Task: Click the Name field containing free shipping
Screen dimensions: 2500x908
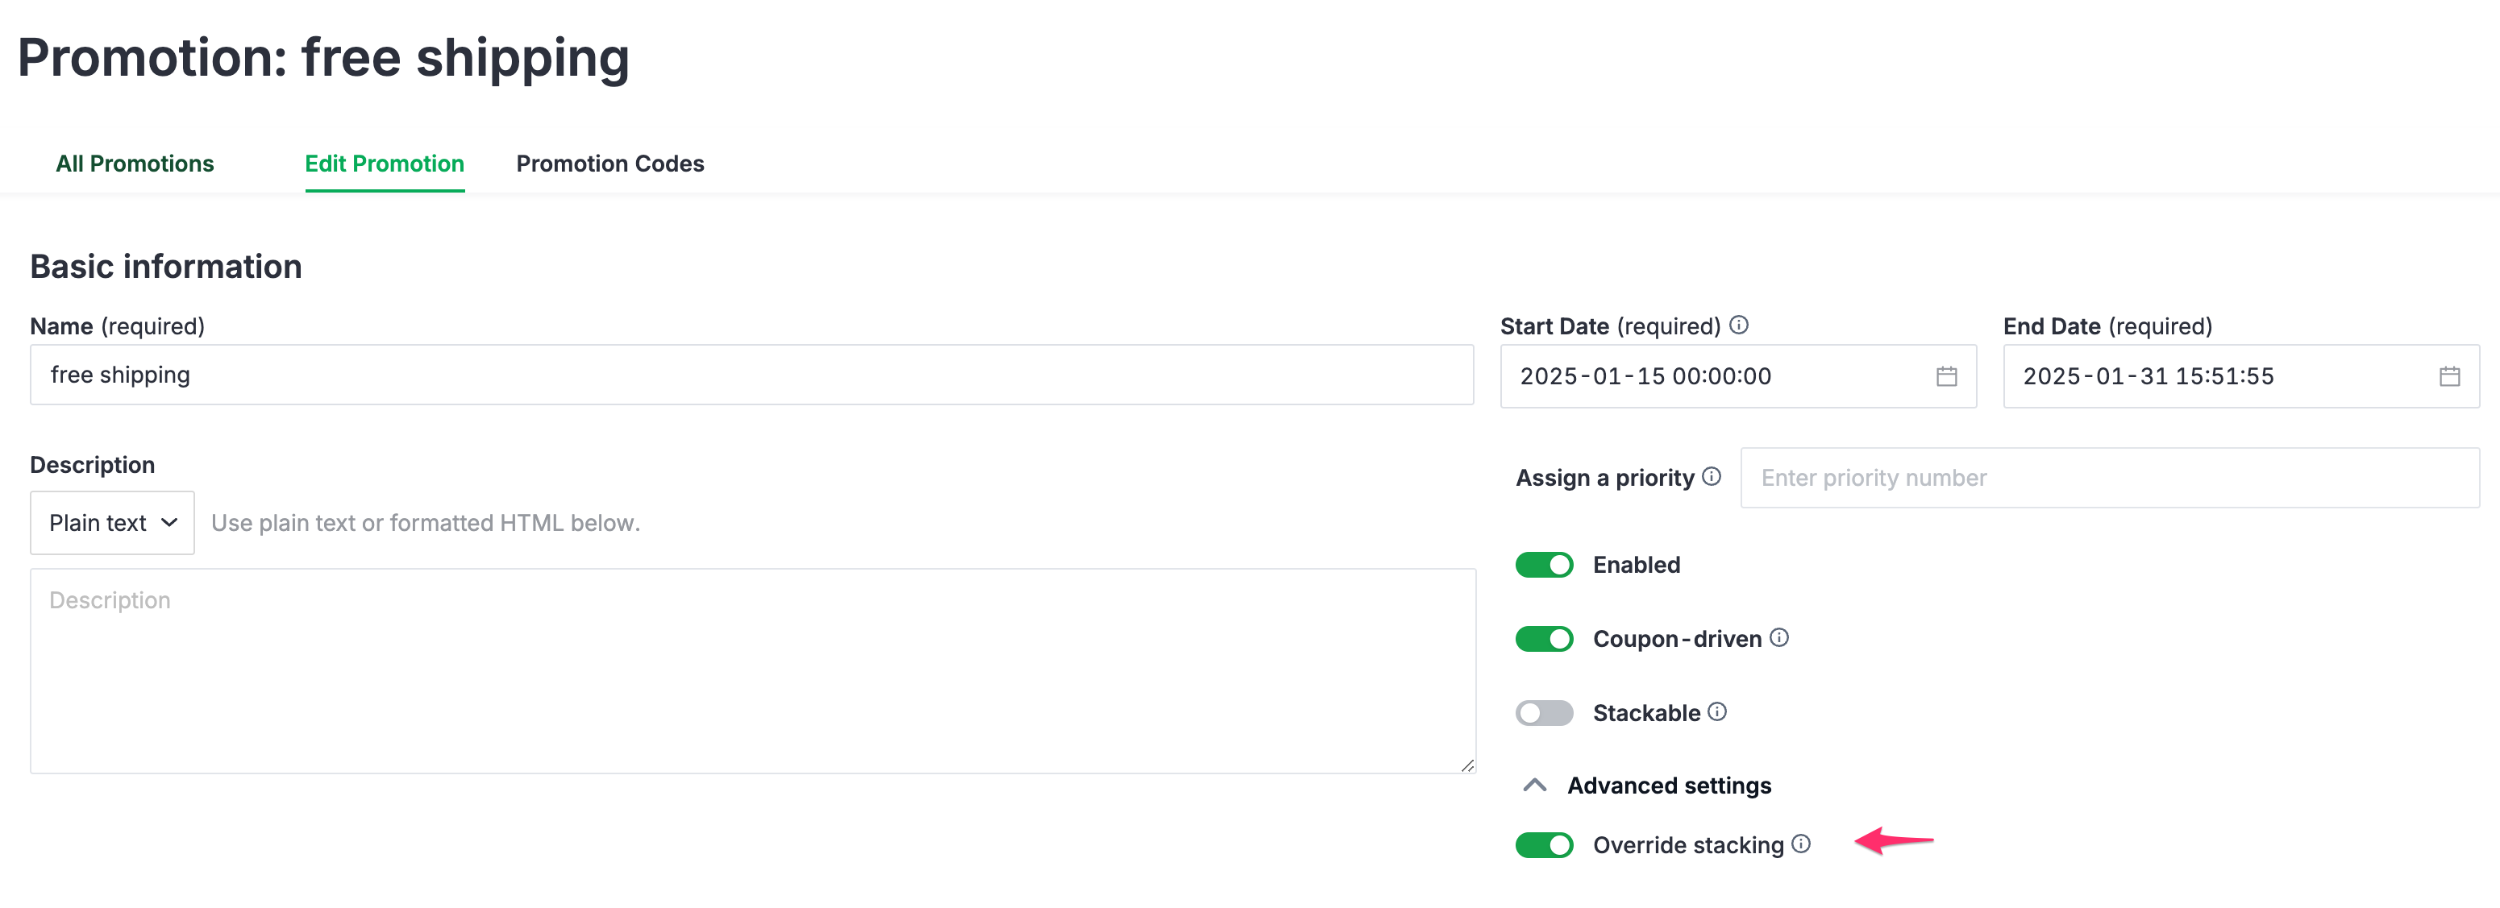Action: (x=751, y=375)
